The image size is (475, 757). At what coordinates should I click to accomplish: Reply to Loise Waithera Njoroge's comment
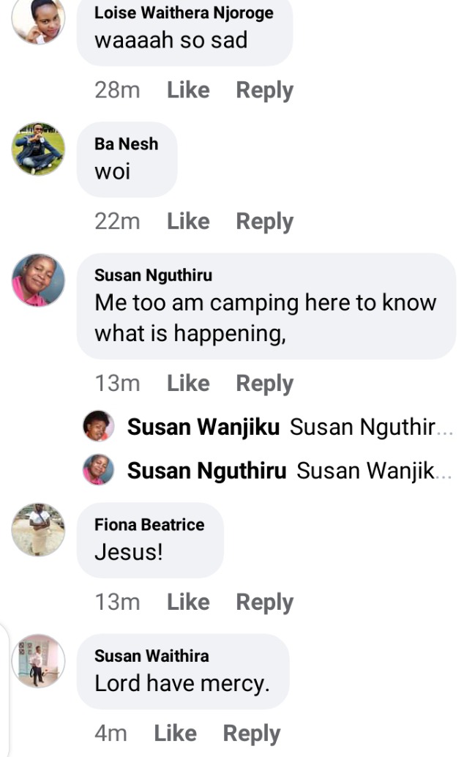tap(264, 90)
